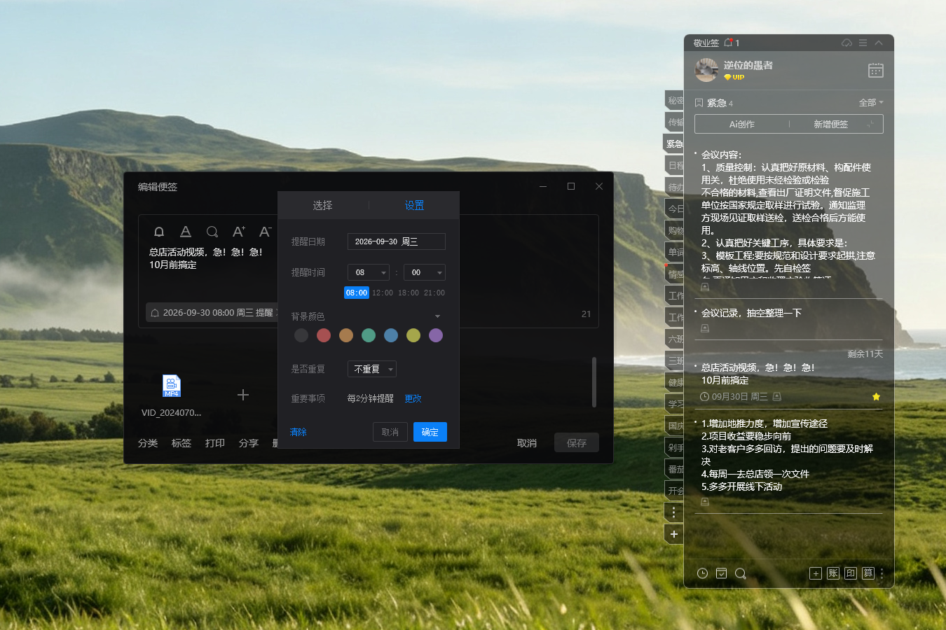This screenshot has height=630, width=946.
Task: Click the yellow star on 总店活动视频 note
Action: (876, 396)
